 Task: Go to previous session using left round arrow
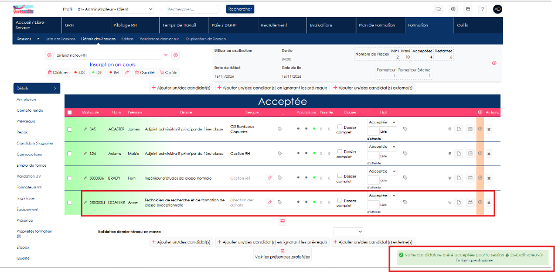point(49,56)
